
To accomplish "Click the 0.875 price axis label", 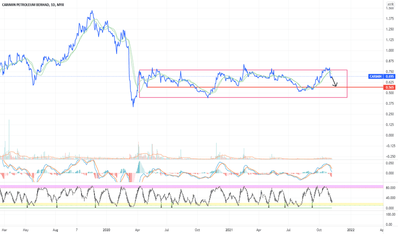I will point(389,61).
